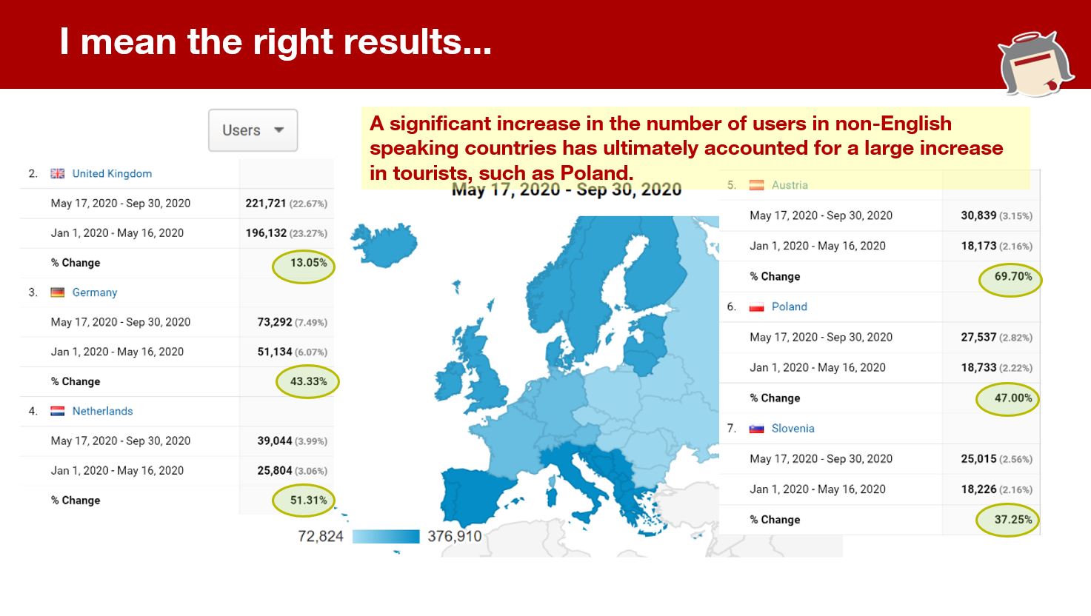Click the 18,173 Austria users value
The image size is (1091, 616).
[978, 246]
